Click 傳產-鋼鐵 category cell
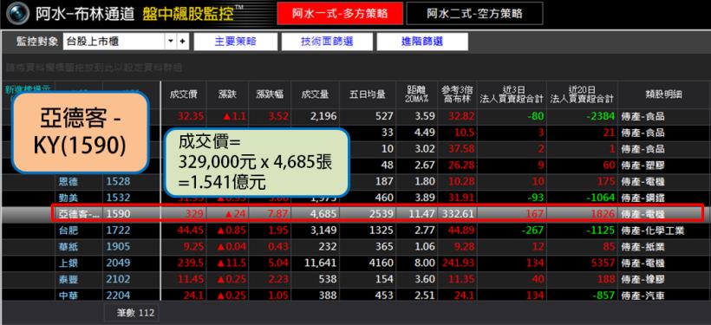This screenshot has width=711, height=325. pos(643,198)
